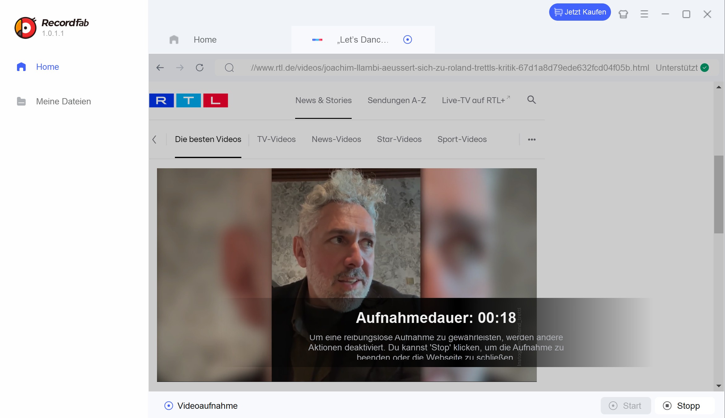725x418 pixels.
Task: Click the RTL site search magnifier
Action: (532, 100)
